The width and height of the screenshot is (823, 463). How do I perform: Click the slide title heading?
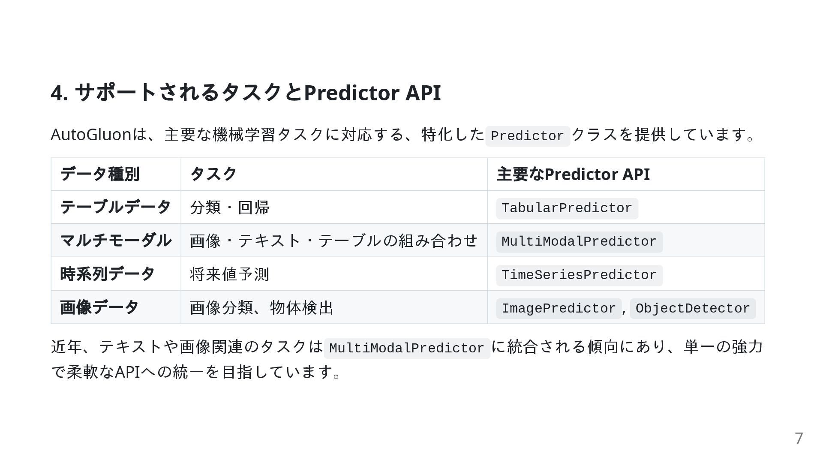point(246,93)
